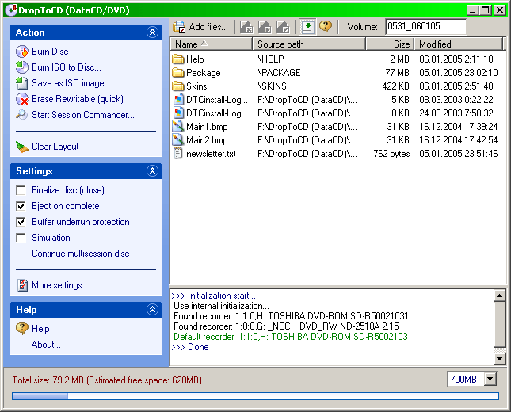This screenshot has height=412, width=511.
Task: Click Burn ISO to Disc icon
Action: point(22,67)
